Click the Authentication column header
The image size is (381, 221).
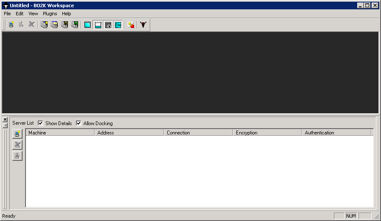(336, 133)
